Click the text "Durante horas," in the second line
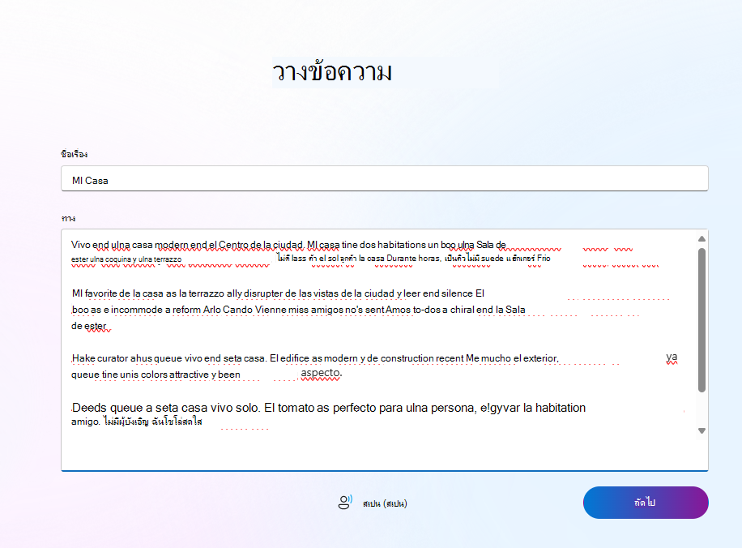 pyautogui.click(x=414, y=259)
